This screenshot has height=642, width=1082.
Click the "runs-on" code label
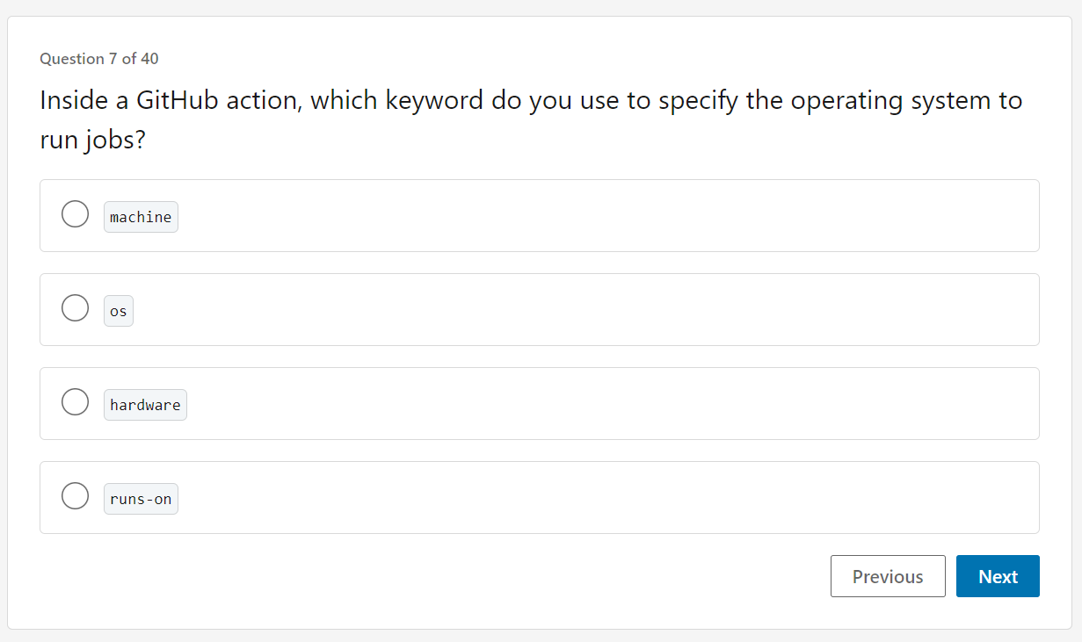tap(141, 498)
